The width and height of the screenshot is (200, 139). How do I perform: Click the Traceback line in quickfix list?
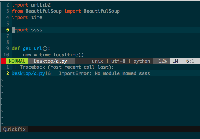pos(63,67)
